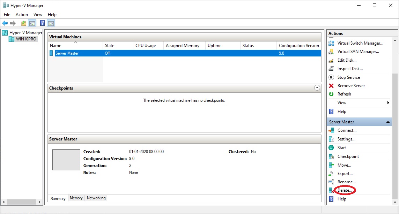Click the red X Remove Server icon
Screen dimensions: 399x214
pos(331,86)
